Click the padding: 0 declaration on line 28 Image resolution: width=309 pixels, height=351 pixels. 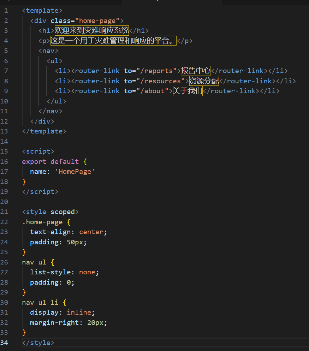[x=52, y=282]
